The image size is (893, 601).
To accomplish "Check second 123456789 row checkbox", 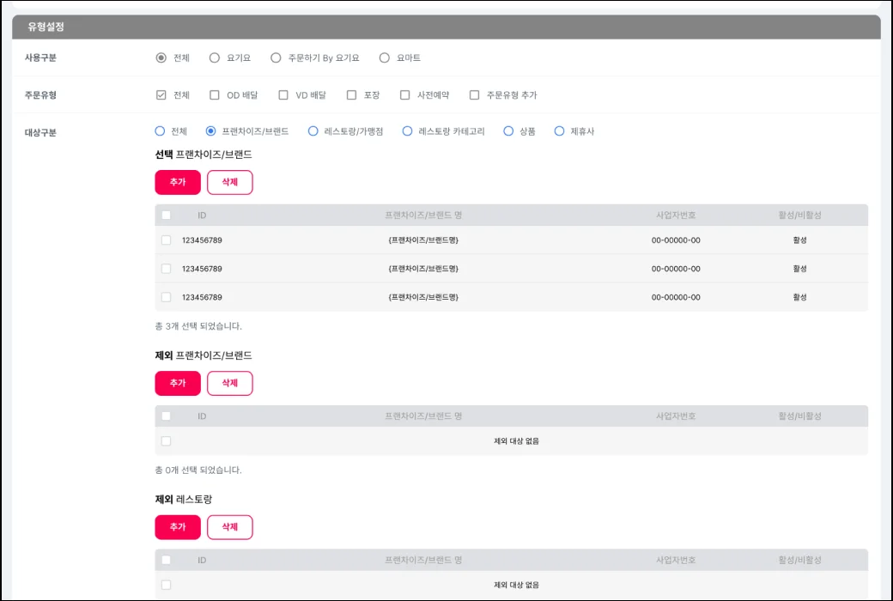I will 166,269.
